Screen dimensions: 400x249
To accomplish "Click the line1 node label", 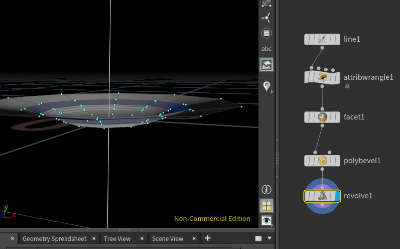I will (352, 39).
